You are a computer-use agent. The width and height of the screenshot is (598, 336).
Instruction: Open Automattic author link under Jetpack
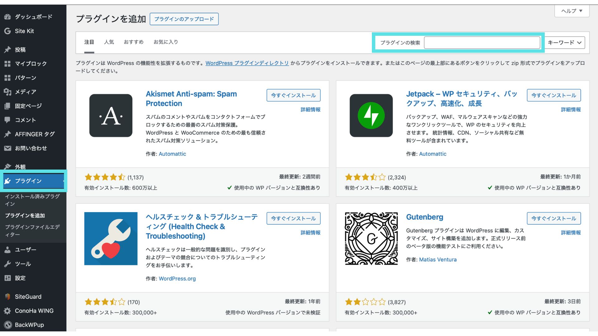433,154
